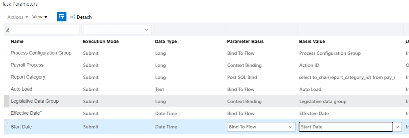Select the Process Configuration Group row
Image resolution: width=409 pixels, height=138 pixels.
point(41,53)
